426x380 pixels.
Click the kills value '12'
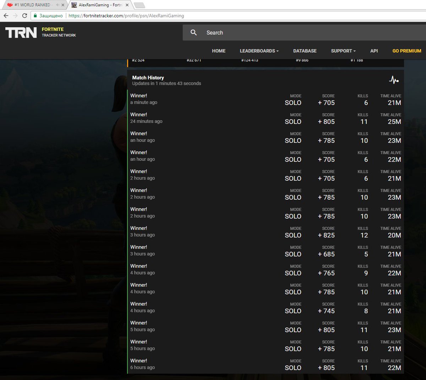coord(364,235)
